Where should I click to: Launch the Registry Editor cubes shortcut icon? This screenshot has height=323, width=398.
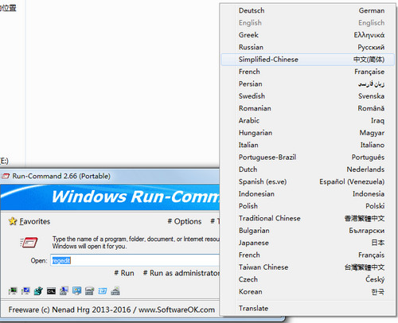(x=38, y=291)
